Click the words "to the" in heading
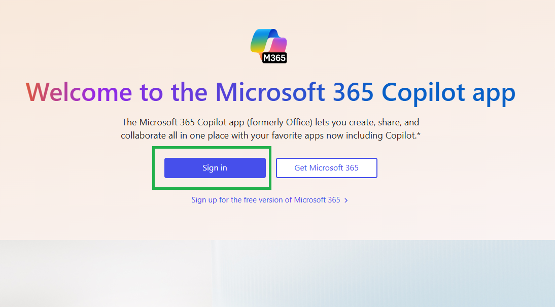Screen dimensions: 555x307 click(174, 92)
